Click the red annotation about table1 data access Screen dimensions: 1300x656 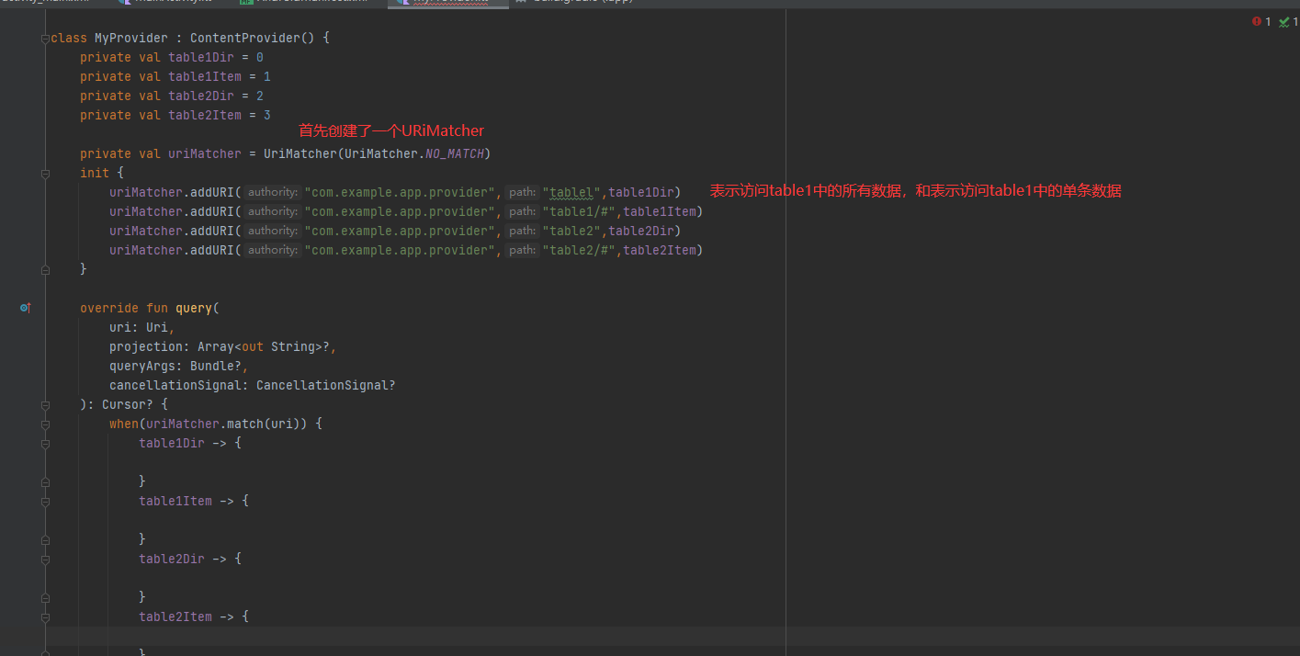[915, 191]
